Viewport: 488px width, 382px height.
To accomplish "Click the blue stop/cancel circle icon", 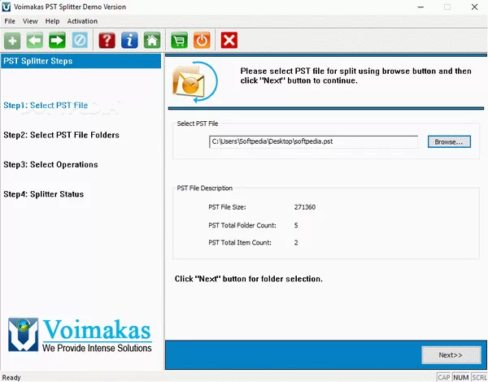I will 79,39.
